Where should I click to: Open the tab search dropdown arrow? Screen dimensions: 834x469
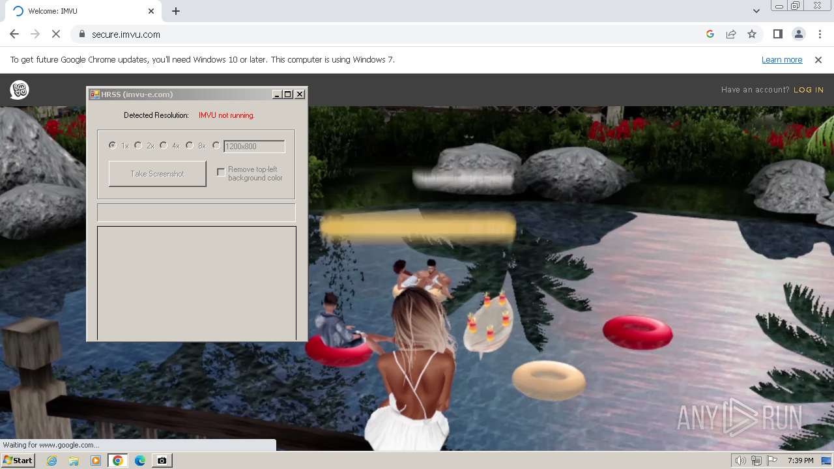[756, 11]
